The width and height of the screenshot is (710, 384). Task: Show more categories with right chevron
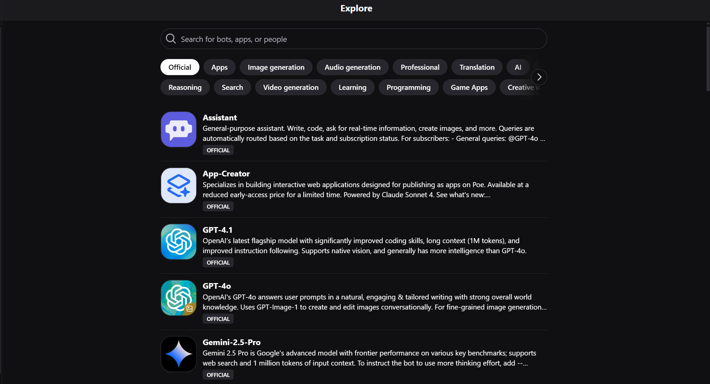point(539,77)
